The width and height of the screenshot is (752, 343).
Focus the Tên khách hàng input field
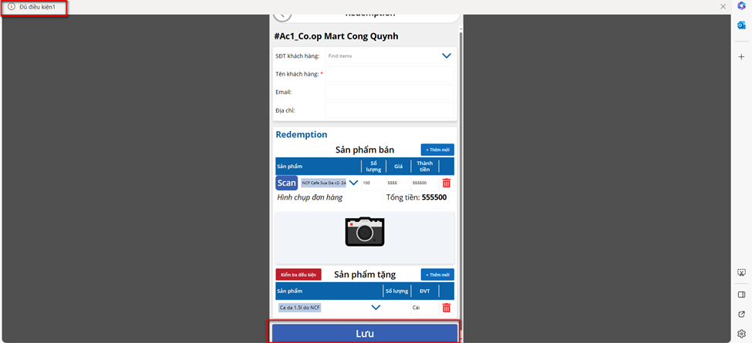click(x=389, y=74)
